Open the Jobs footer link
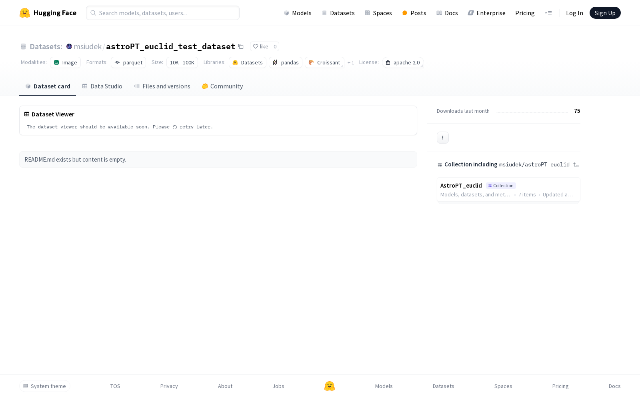 tap(278, 386)
